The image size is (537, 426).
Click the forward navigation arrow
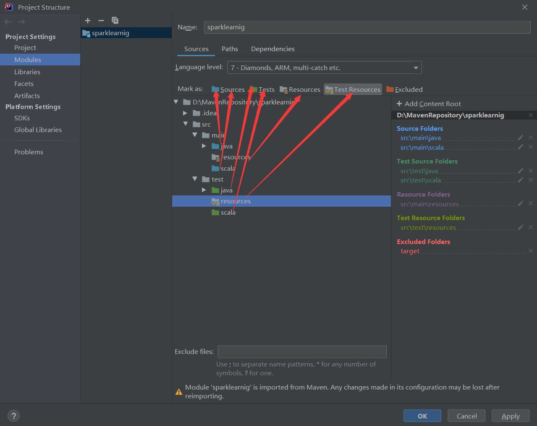(22, 22)
